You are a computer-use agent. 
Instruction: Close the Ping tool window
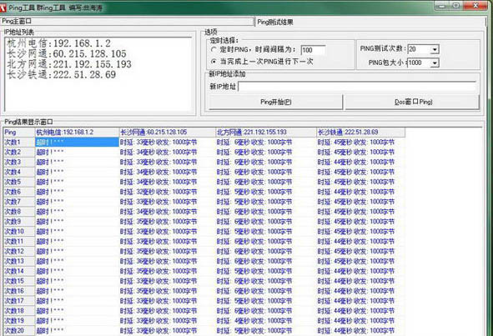pos(475,5)
